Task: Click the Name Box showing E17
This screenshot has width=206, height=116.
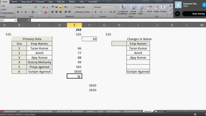Action: point(7,20)
